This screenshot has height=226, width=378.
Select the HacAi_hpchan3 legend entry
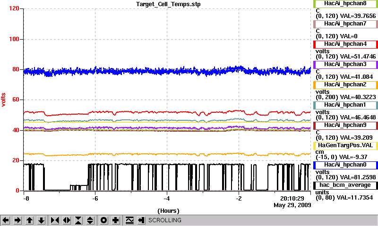tap(345, 65)
